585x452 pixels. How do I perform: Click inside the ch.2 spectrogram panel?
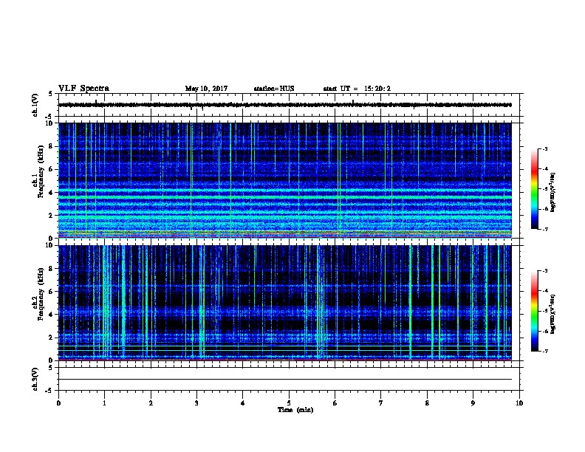coord(285,303)
